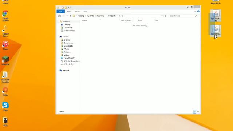Click Testing in the address path
The image size is (233, 131).
81,16
